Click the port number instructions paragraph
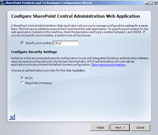This screenshot has height=135, width=158. coord(80,30)
